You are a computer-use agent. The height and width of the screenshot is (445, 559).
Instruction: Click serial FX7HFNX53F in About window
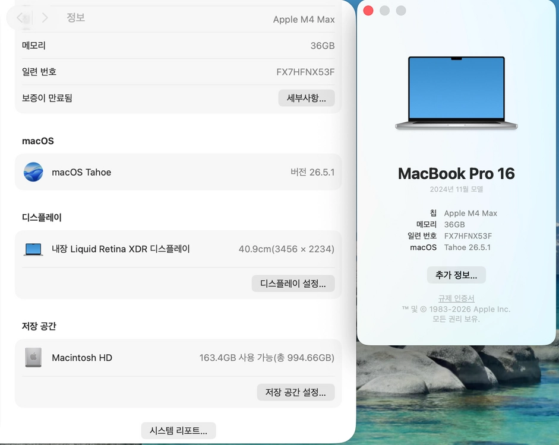(x=468, y=236)
